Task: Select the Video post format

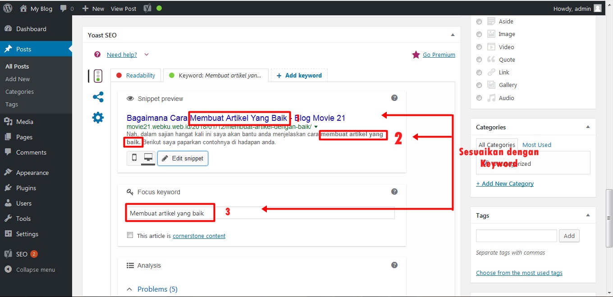Action: [479, 47]
